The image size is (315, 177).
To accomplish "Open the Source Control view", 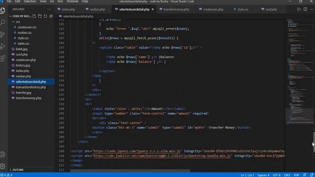I will coord(2,34).
